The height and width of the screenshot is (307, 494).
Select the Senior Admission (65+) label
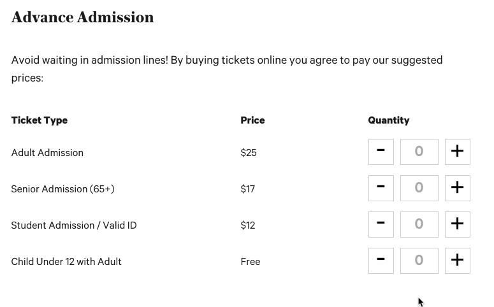tap(62, 189)
